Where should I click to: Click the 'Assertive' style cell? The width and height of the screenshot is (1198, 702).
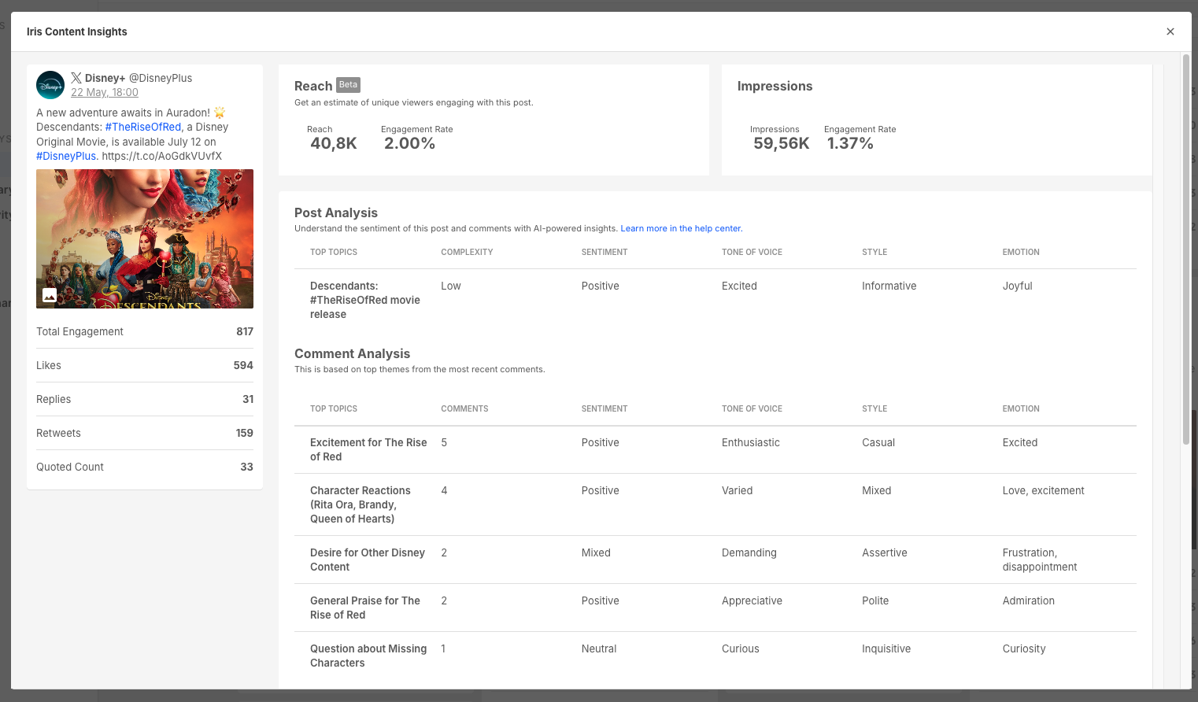(885, 552)
